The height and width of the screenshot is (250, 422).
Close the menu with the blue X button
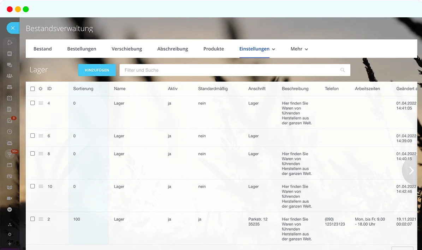pyautogui.click(x=13, y=28)
